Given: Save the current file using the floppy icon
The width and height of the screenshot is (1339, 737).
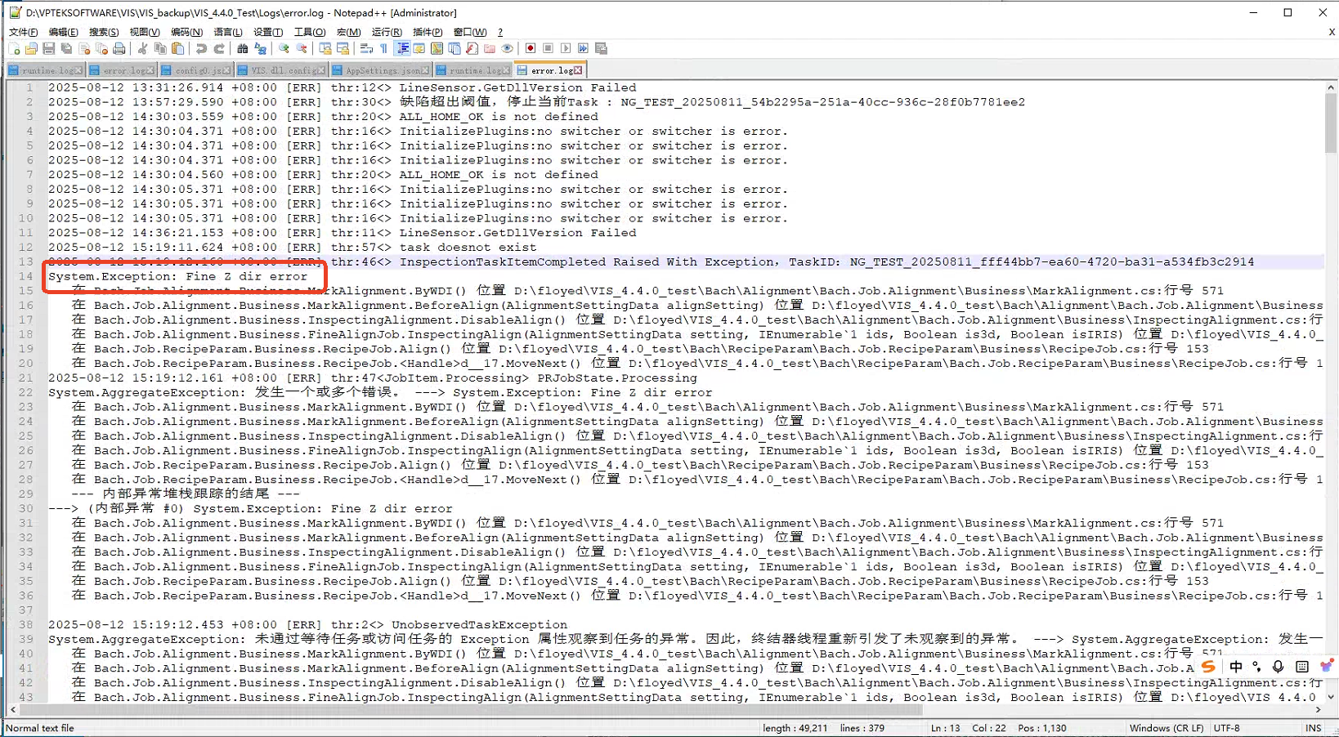Looking at the screenshot, I should pos(49,49).
